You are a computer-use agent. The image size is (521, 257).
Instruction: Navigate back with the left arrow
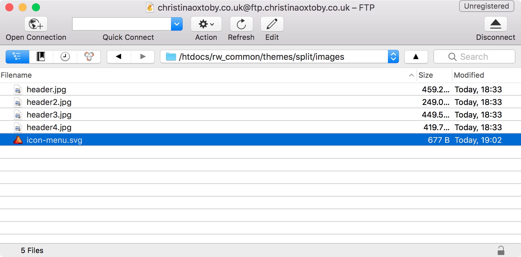tap(119, 57)
